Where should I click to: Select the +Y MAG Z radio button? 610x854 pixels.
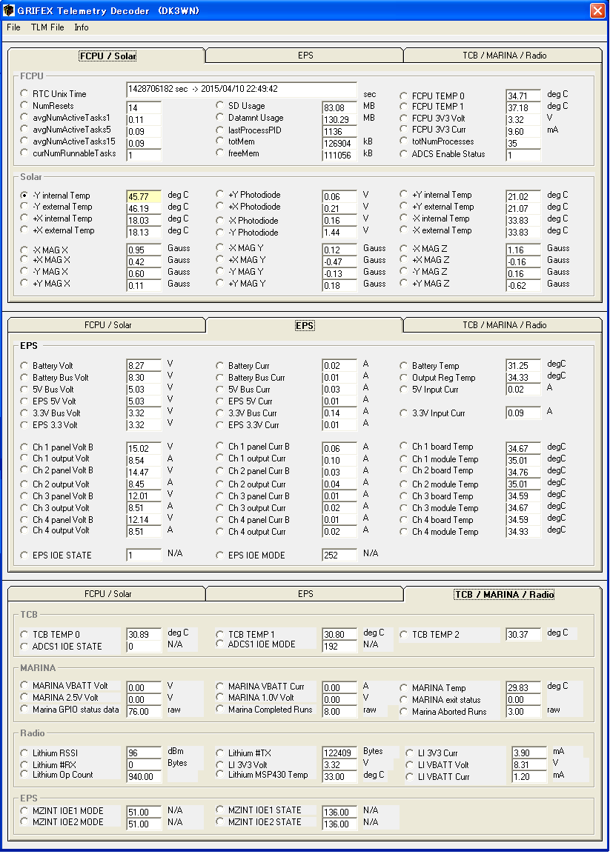click(403, 283)
